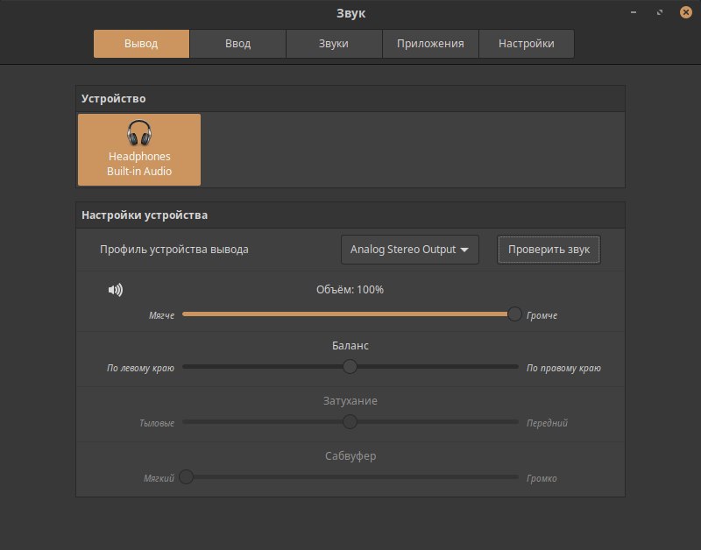Minimize the Звук window
This screenshot has width=701, height=550.
(x=634, y=12)
